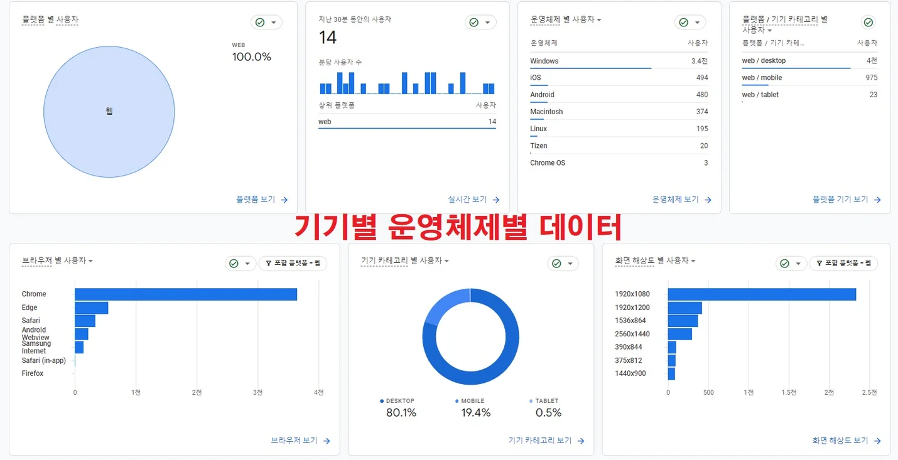
Task: Open status check dropdown on 화면 해상도 별 사용자 card
Action: tap(791, 264)
